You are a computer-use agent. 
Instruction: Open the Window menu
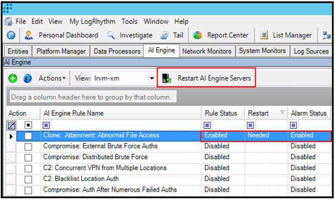coord(156,21)
